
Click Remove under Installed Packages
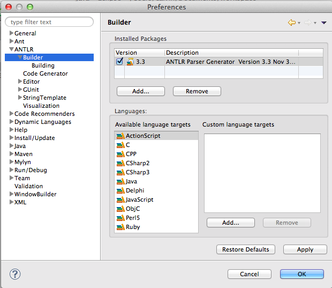(197, 91)
